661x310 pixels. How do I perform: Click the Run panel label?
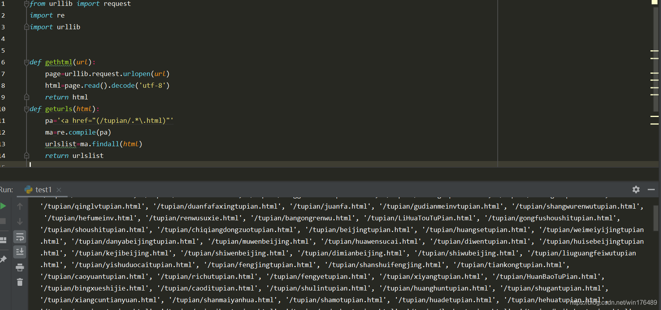tap(6, 190)
